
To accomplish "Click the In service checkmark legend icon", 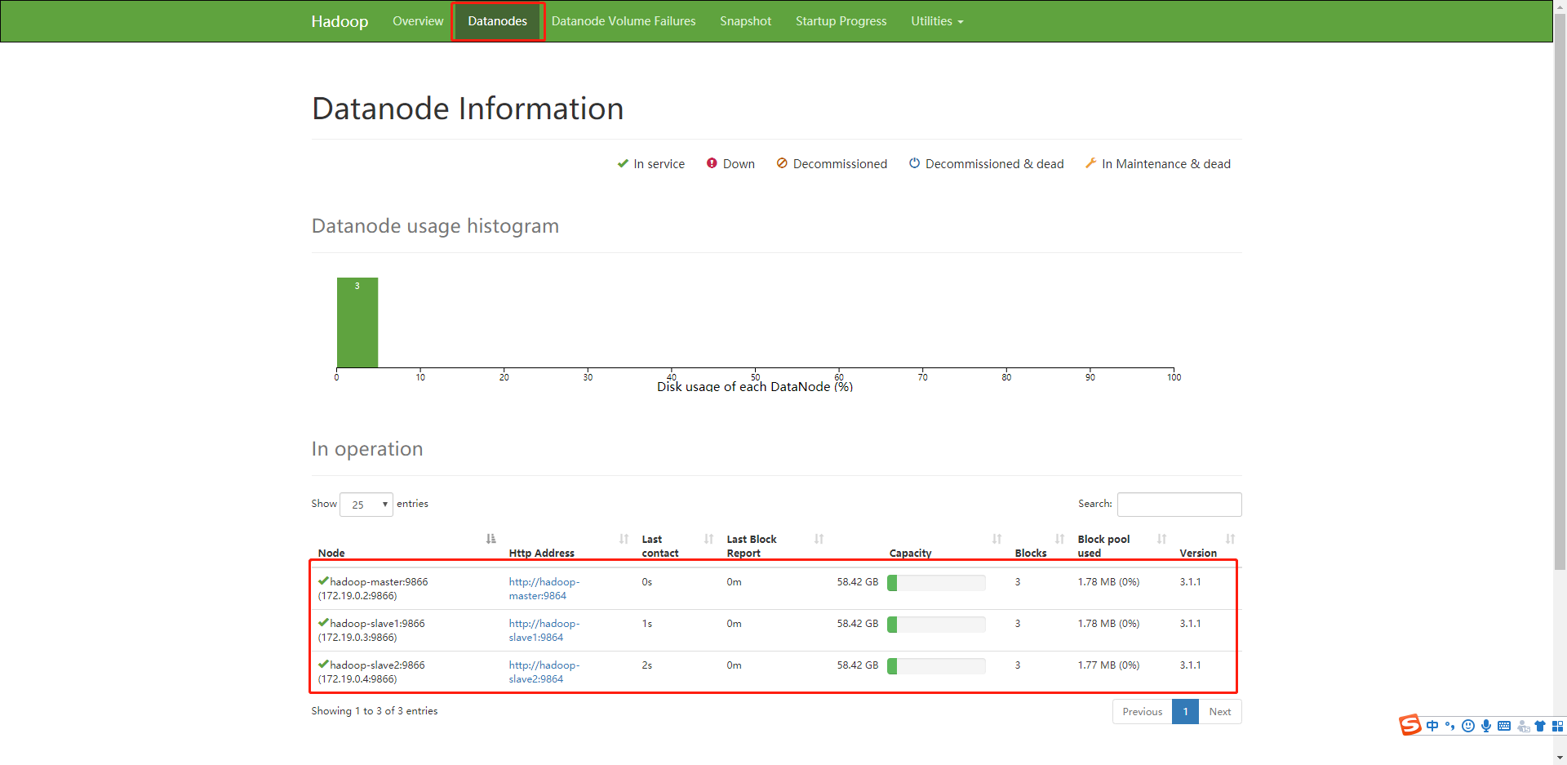I will click(x=623, y=163).
